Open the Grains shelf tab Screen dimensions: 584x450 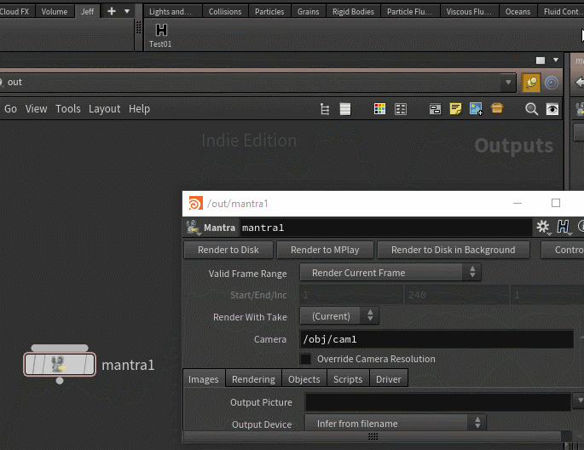click(x=308, y=12)
